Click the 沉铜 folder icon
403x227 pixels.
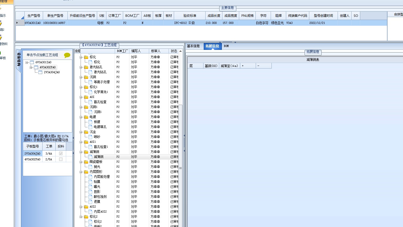click(86, 77)
